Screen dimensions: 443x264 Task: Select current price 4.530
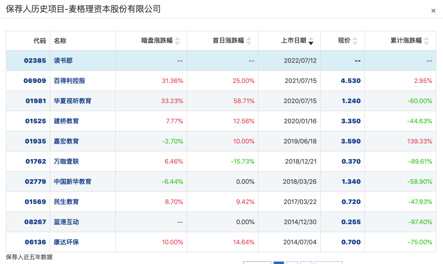351,81
